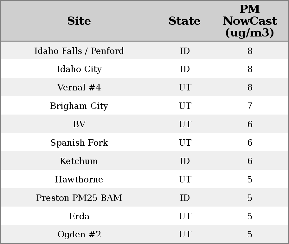Viewport: 289px width, 244px height.
Task: Click the Site column header
Action: 79,21
